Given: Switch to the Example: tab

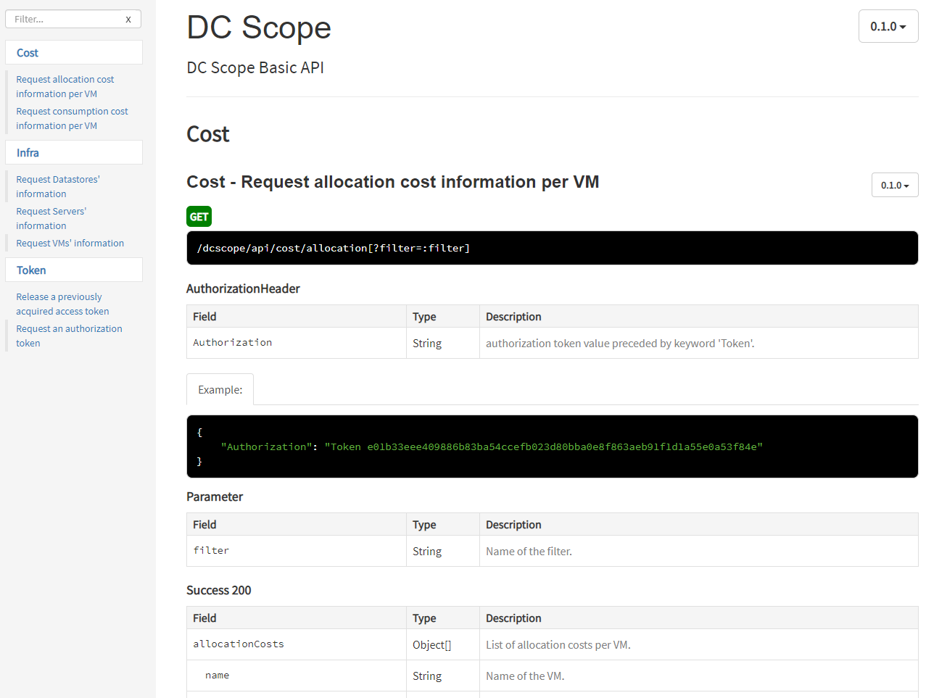Looking at the screenshot, I should (220, 390).
